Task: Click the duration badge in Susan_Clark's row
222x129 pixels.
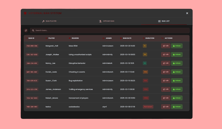Action: click(145, 81)
